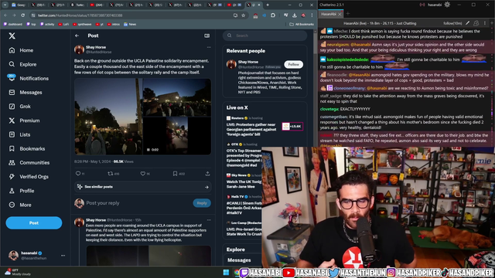This screenshot has height=278, width=495.
Task: Play the video clip in the post
Action: click(177, 136)
